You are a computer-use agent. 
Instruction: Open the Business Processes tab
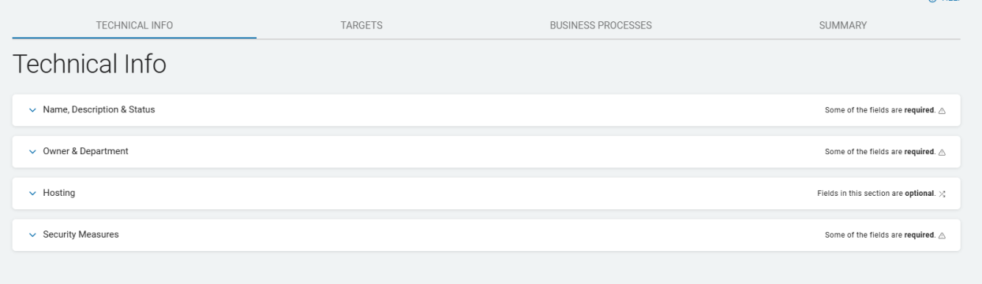click(601, 26)
